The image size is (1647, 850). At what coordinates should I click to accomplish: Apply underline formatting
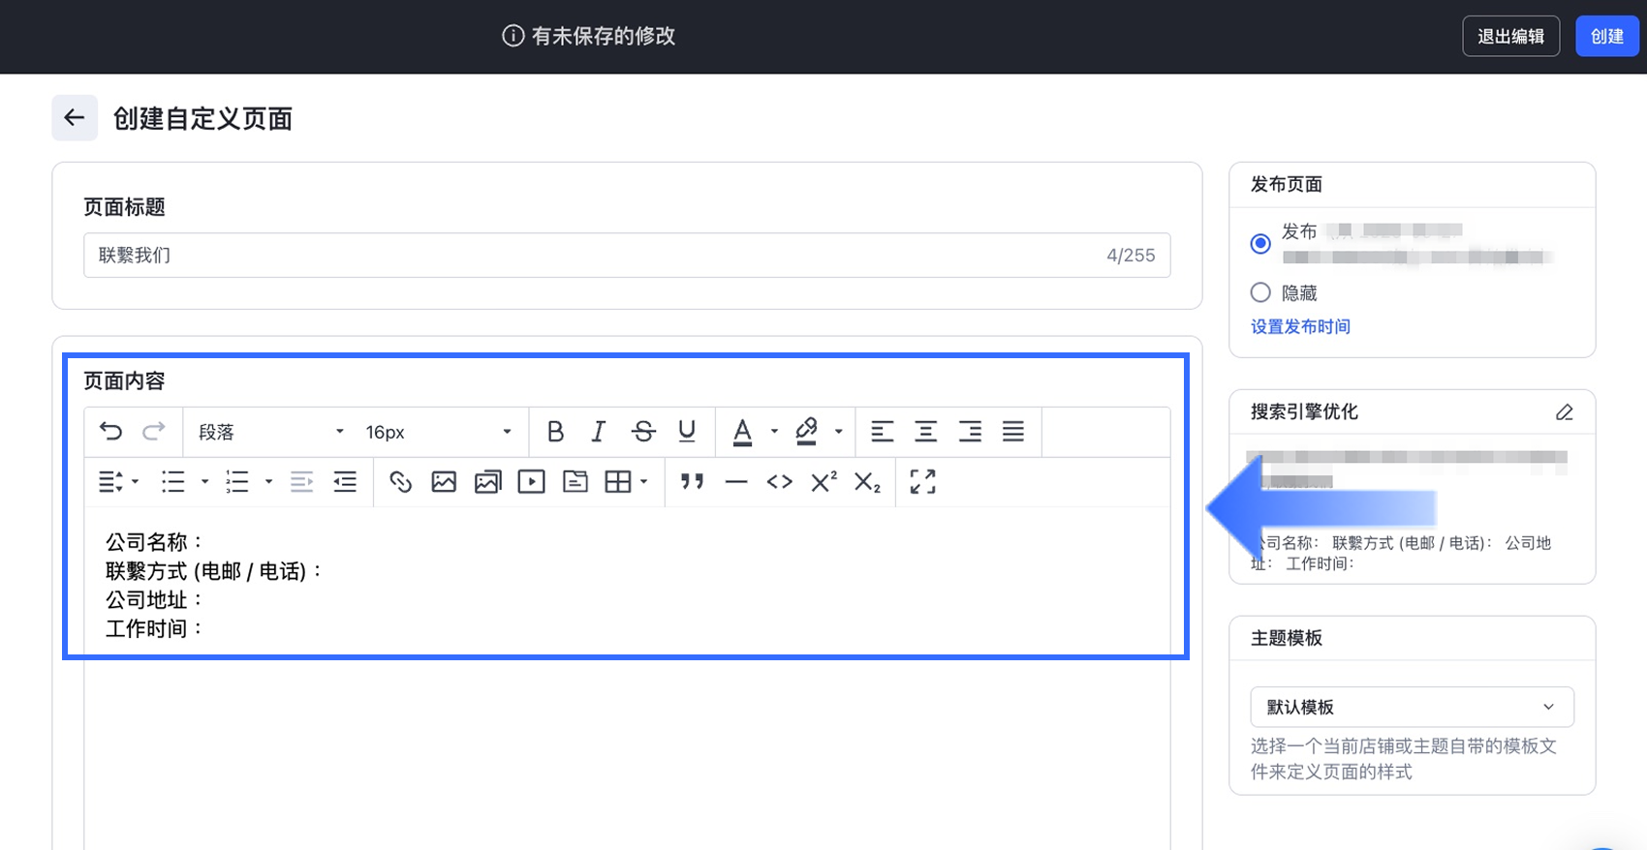pyautogui.click(x=687, y=432)
